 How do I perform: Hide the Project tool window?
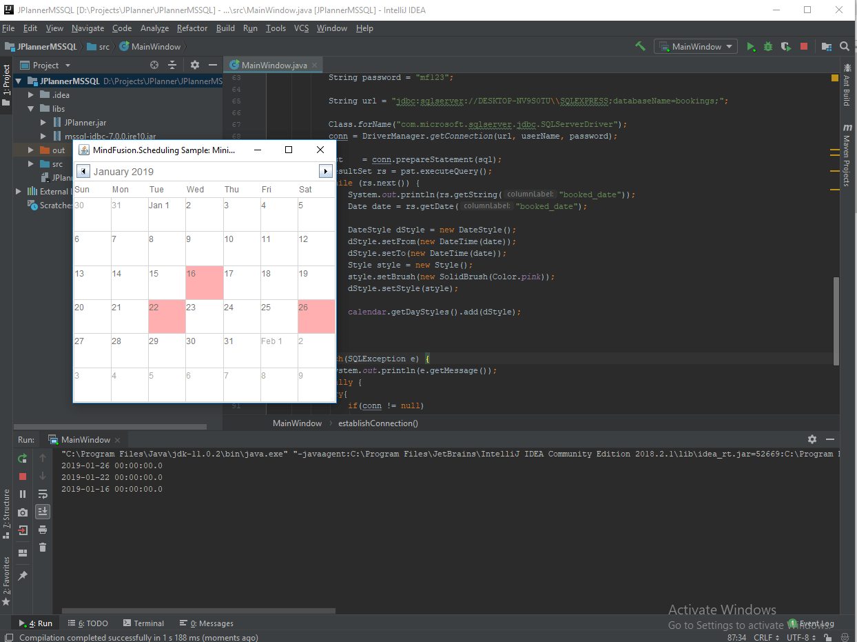213,65
